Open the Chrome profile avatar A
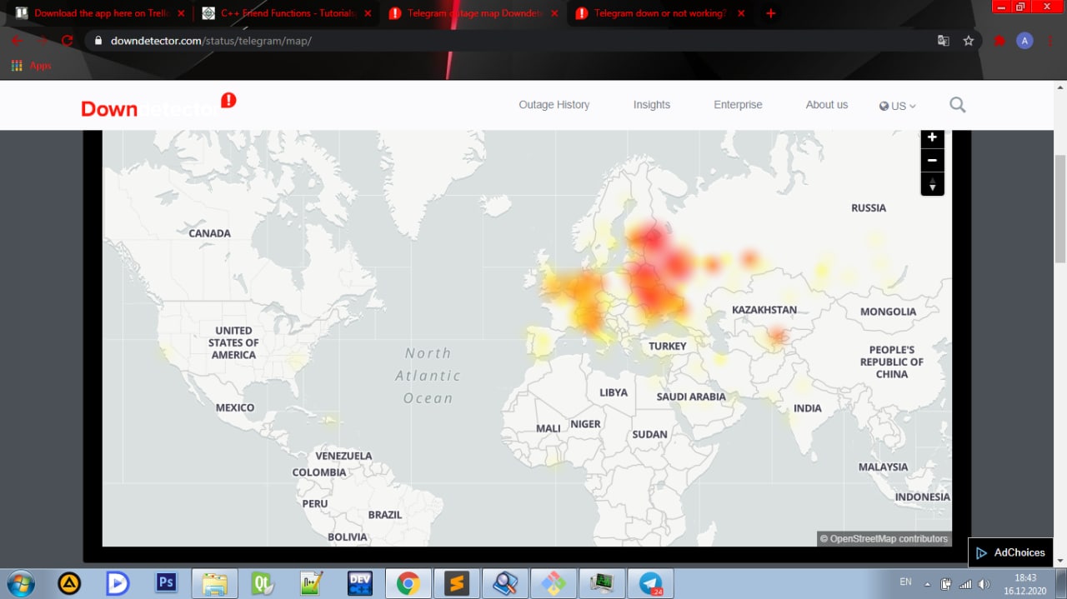The height and width of the screenshot is (599, 1067). click(1025, 40)
